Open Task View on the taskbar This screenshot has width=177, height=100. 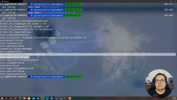coord(15,98)
